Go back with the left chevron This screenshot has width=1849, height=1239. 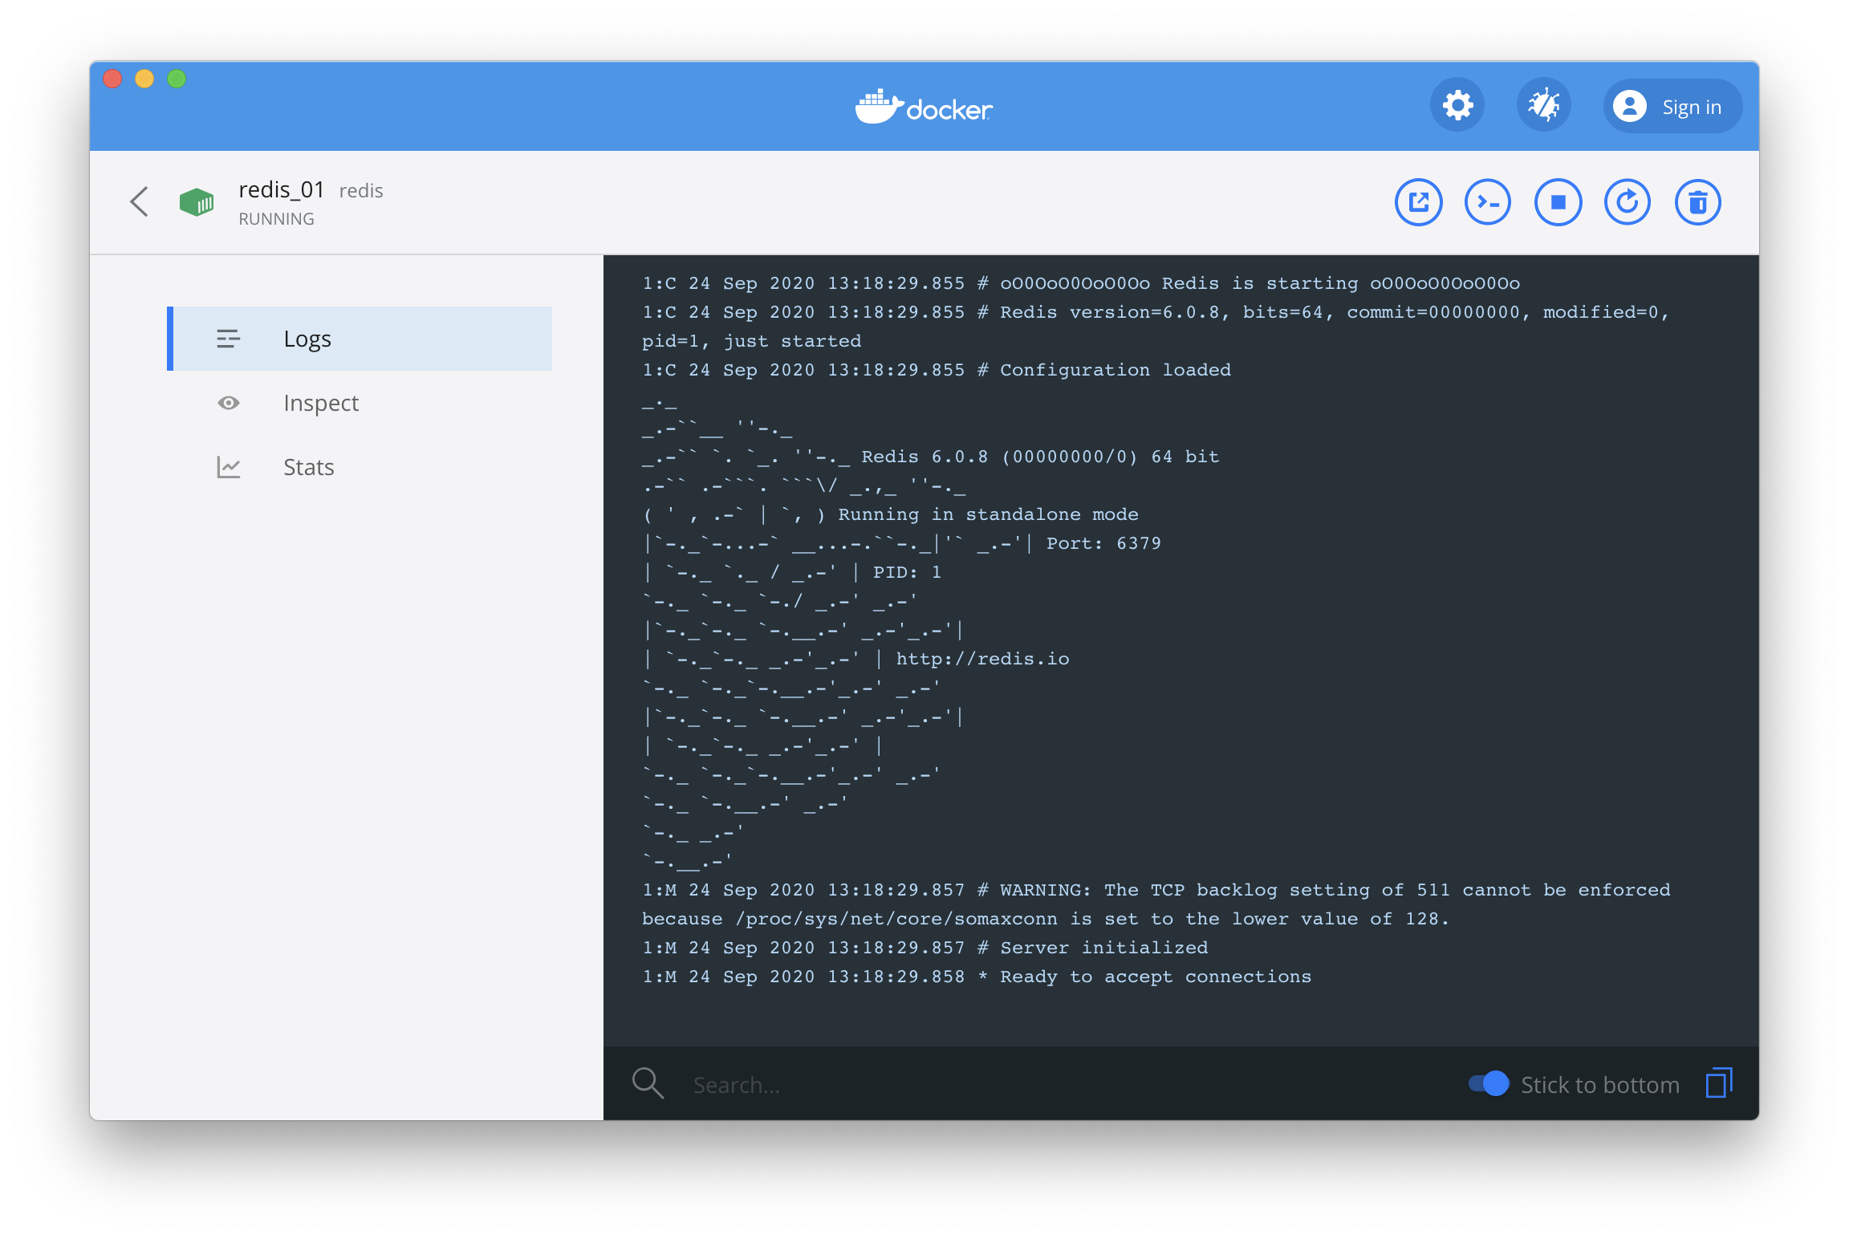pos(140,201)
